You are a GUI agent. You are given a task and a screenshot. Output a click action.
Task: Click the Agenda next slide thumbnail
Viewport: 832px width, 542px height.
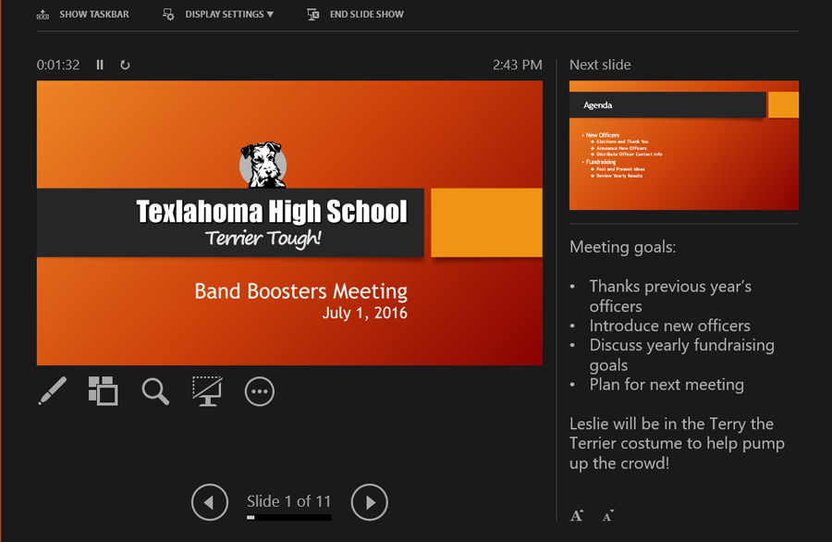point(683,145)
